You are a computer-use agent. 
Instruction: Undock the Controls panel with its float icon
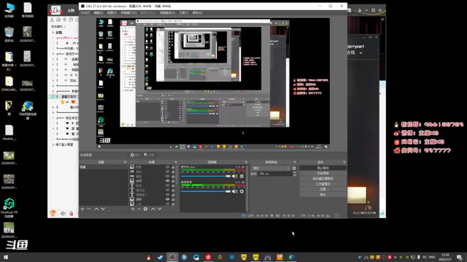[x=344, y=162]
